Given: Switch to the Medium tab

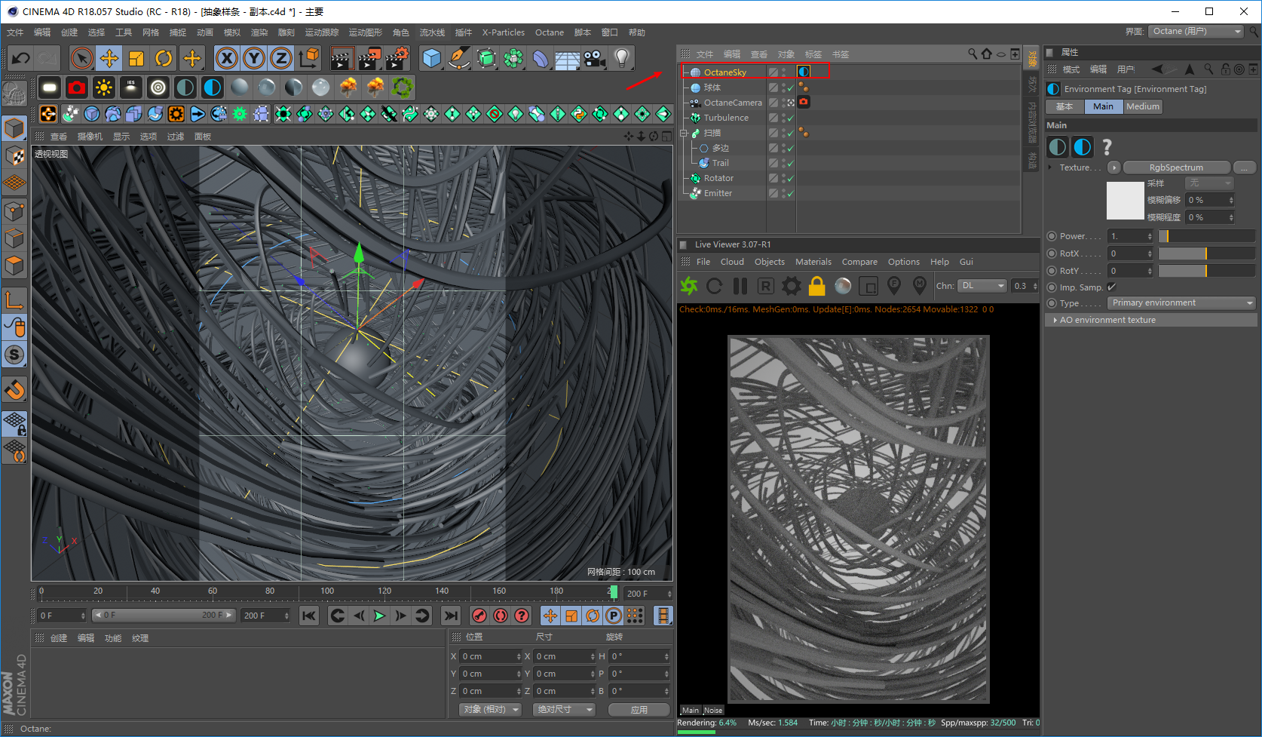Looking at the screenshot, I should 1142,107.
